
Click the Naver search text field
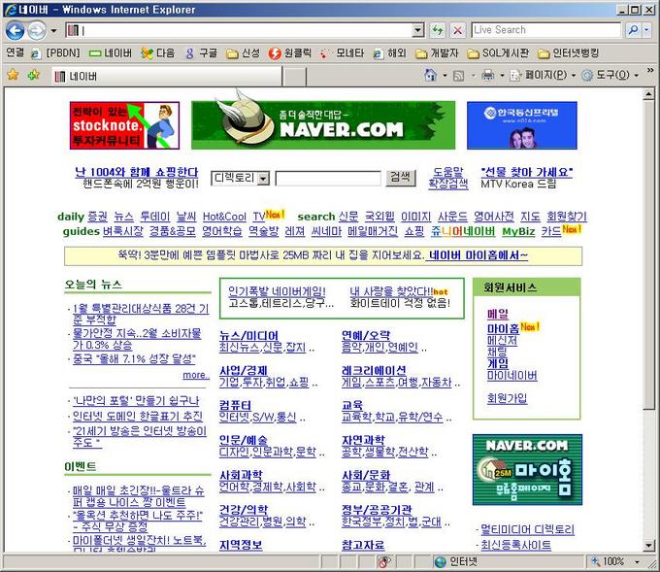coord(328,179)
